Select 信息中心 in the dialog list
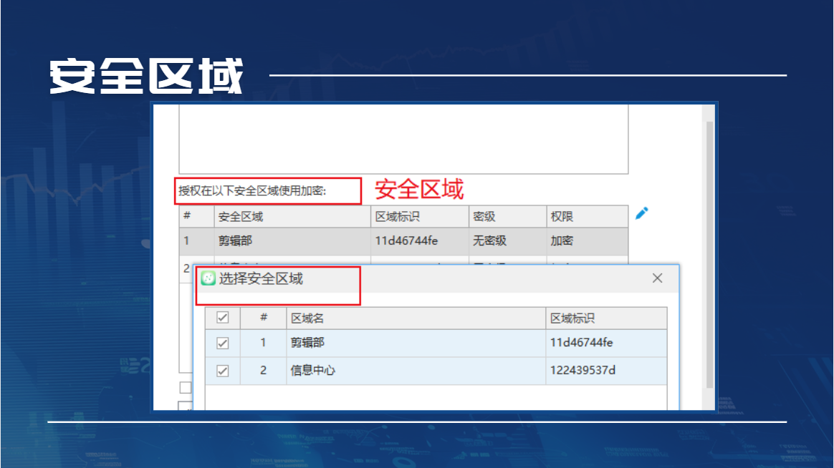834x468 pixels. click(312, 370)
